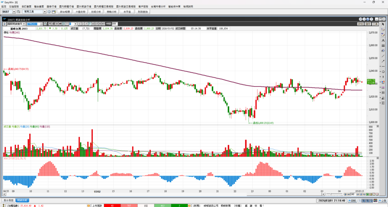Viewport: 388px width, 207px height.
Task: Open the 證券行情 menu
Action: point(51,7)
